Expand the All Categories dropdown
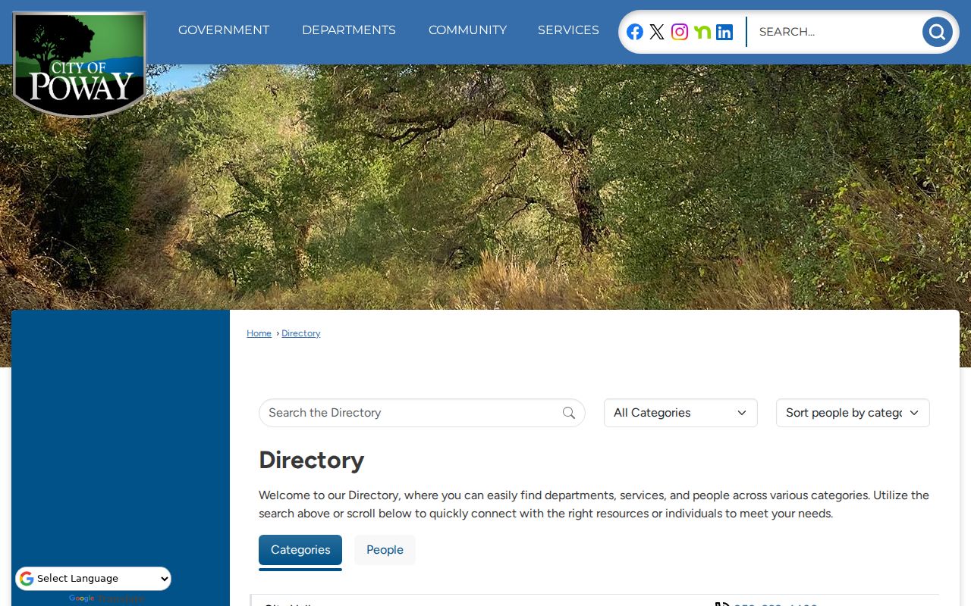This screenshot has width=971, height=606. (x=680, y=413)
